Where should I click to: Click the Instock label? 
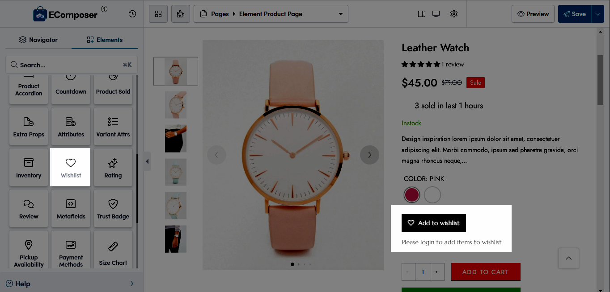coord(411,123)
